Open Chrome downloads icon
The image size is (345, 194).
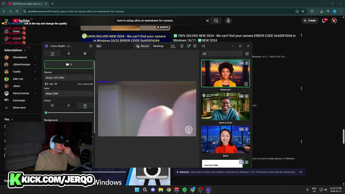[x=322, y=11]
